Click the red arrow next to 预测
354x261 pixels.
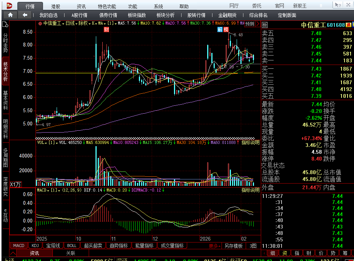[258, 24]
